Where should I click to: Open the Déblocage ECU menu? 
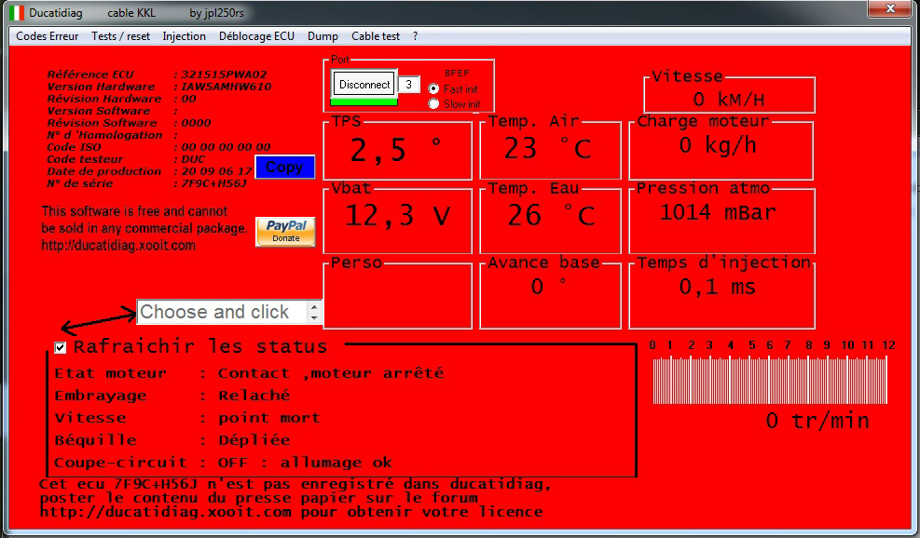256,36
